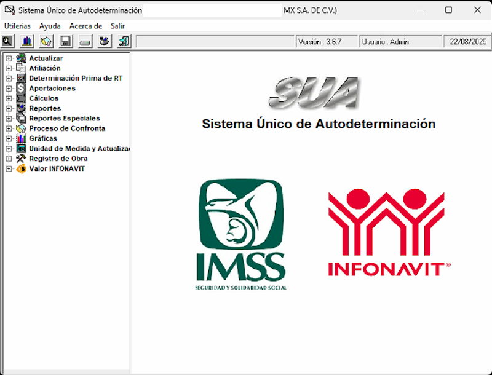Expand the Unidad de Medida y Actualización node
The height and width of the screenshot is (375, 492).
[9, 149]
